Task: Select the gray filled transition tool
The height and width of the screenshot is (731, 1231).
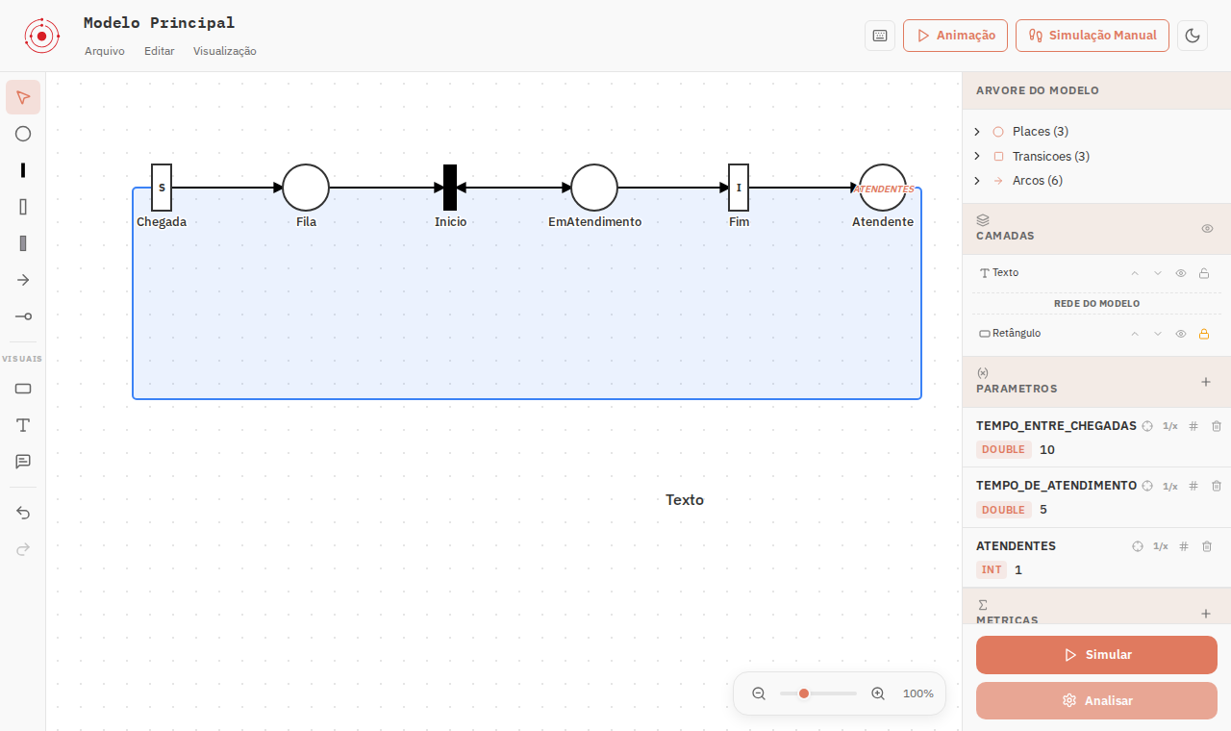Action: (x=23, y=243)
